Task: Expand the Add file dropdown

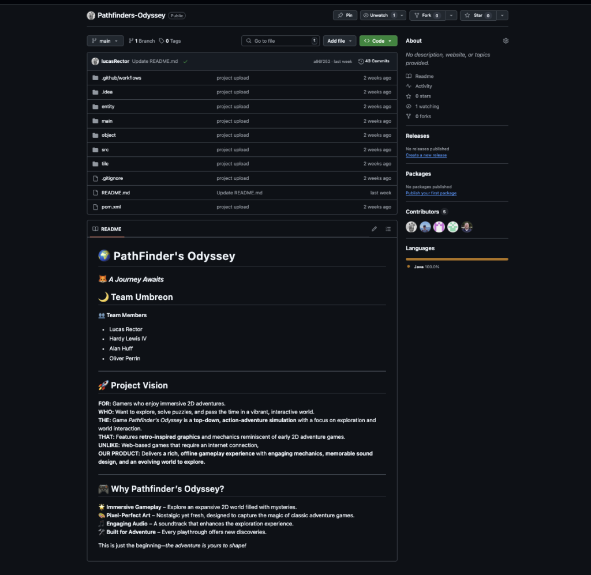Action: pyautogui.click(x=339, y=41)
